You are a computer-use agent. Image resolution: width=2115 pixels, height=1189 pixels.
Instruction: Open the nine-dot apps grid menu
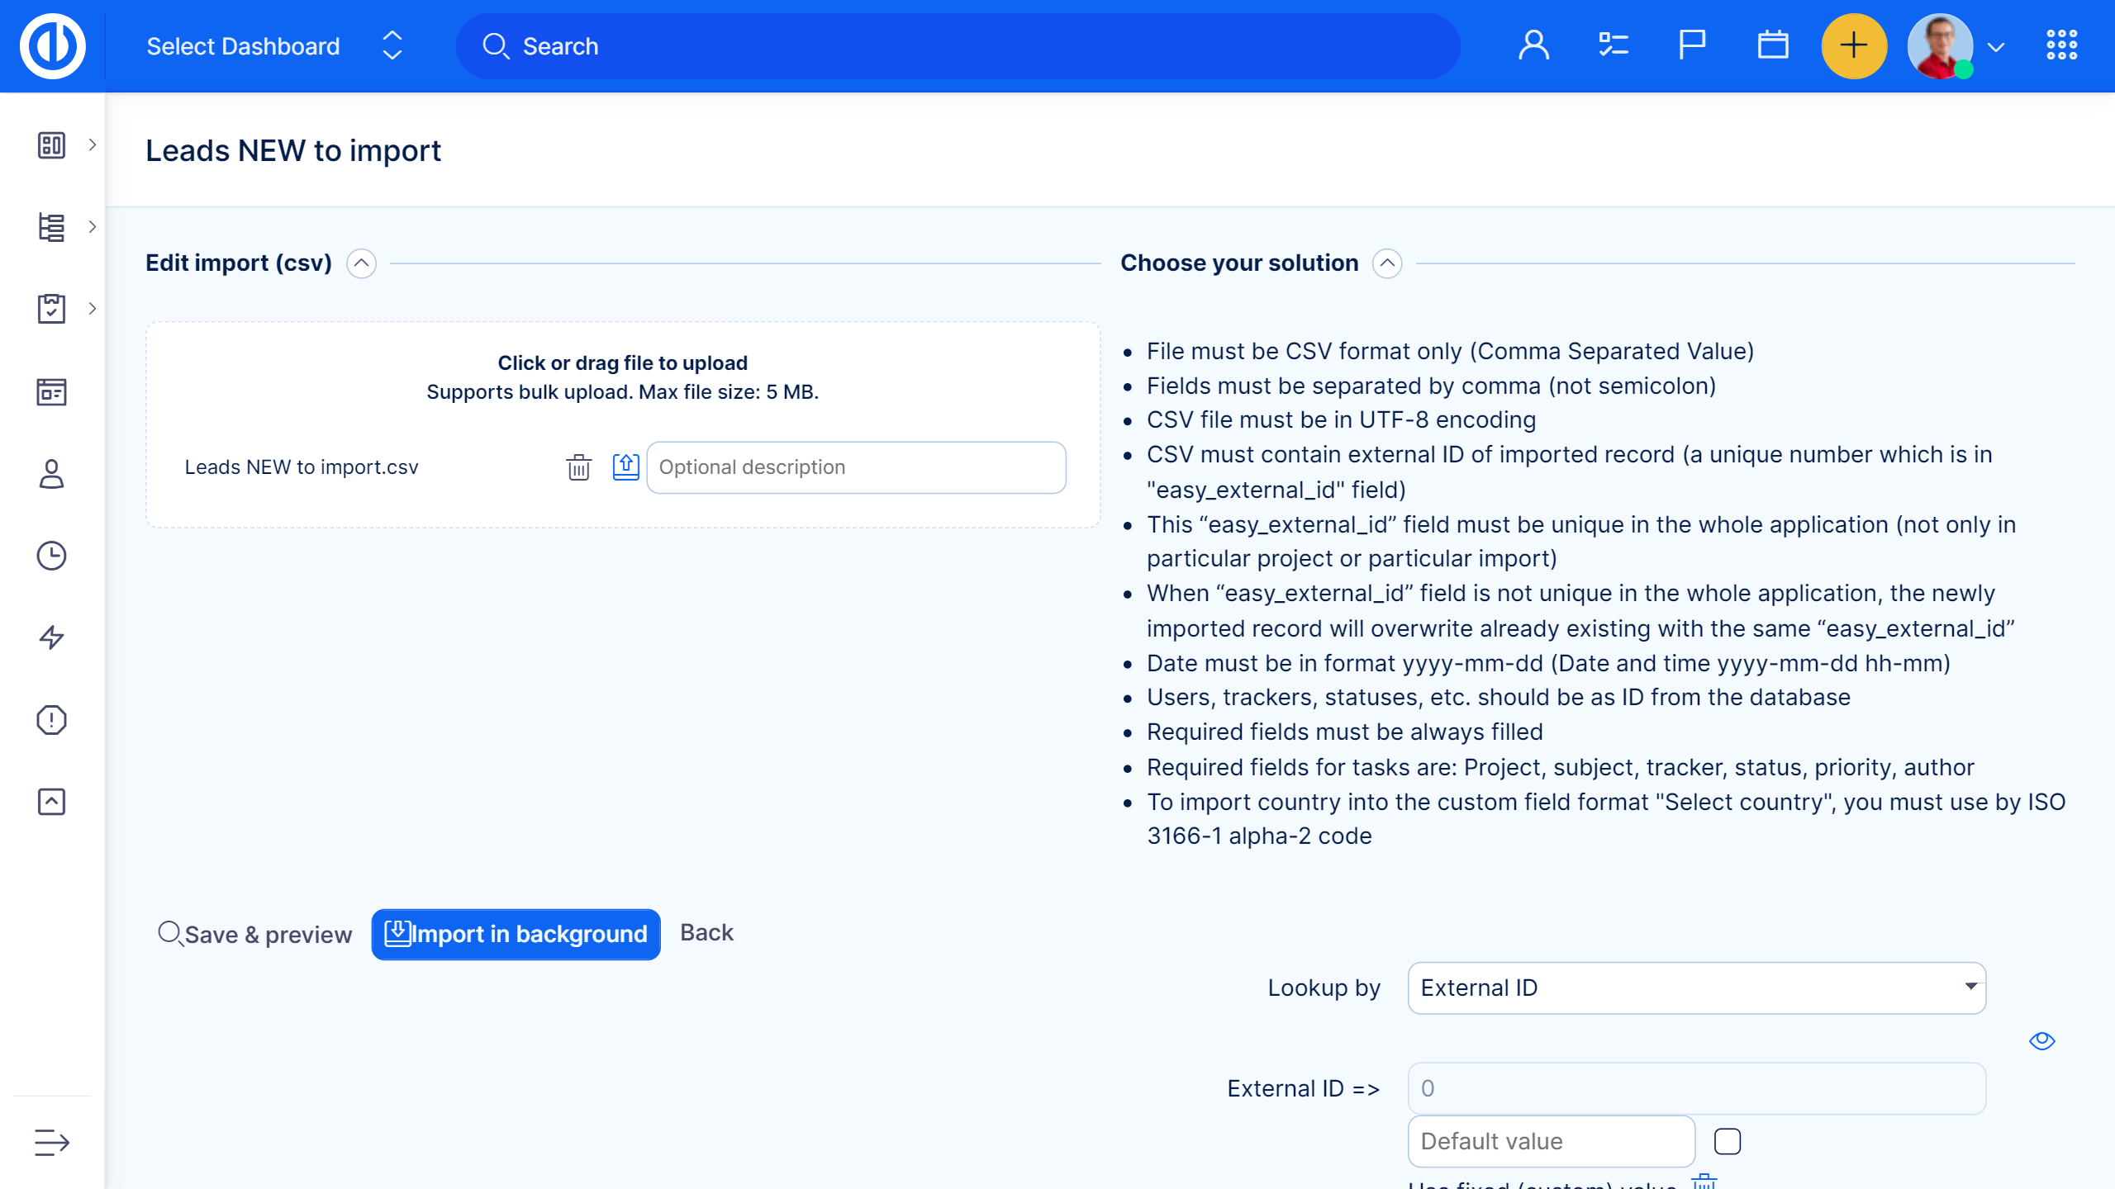(x=2061, y=45)
